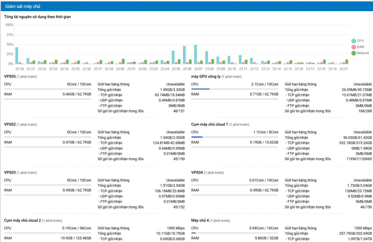Open Cụm máy chủ cloud 2 heading
Image resolution: width=373 pixels, height=242 pixels.
(x=22, y=220)
